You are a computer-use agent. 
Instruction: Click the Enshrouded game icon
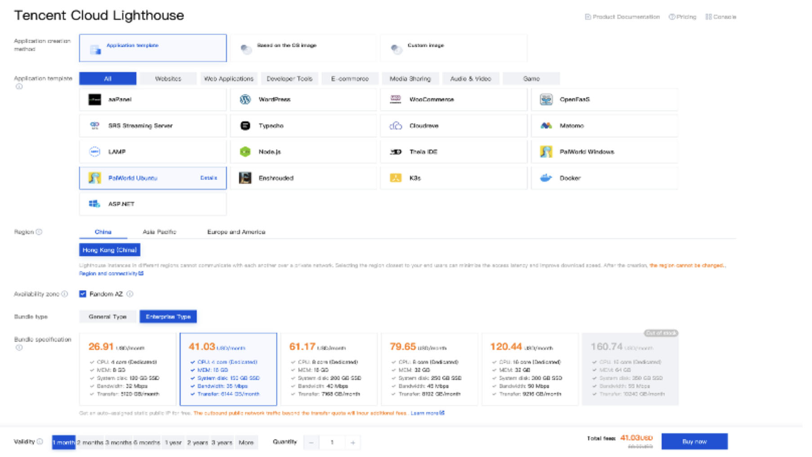click(x=245, y=178)
